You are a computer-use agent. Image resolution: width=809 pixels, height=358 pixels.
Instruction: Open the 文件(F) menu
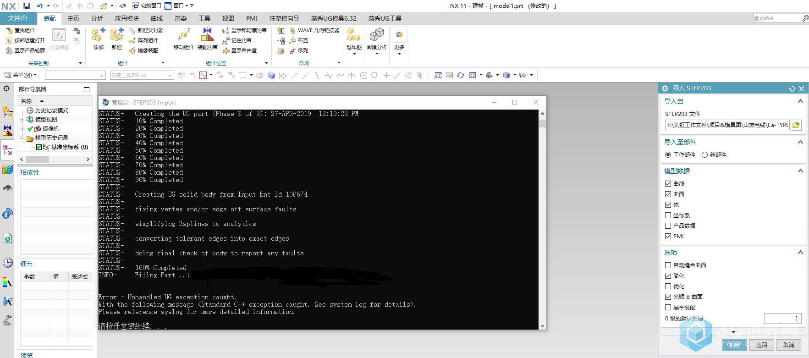point(18,18)
